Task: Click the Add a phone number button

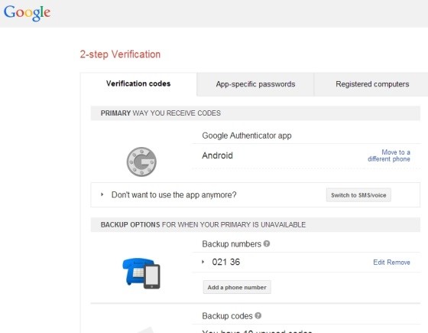Action: pos(237,287)
